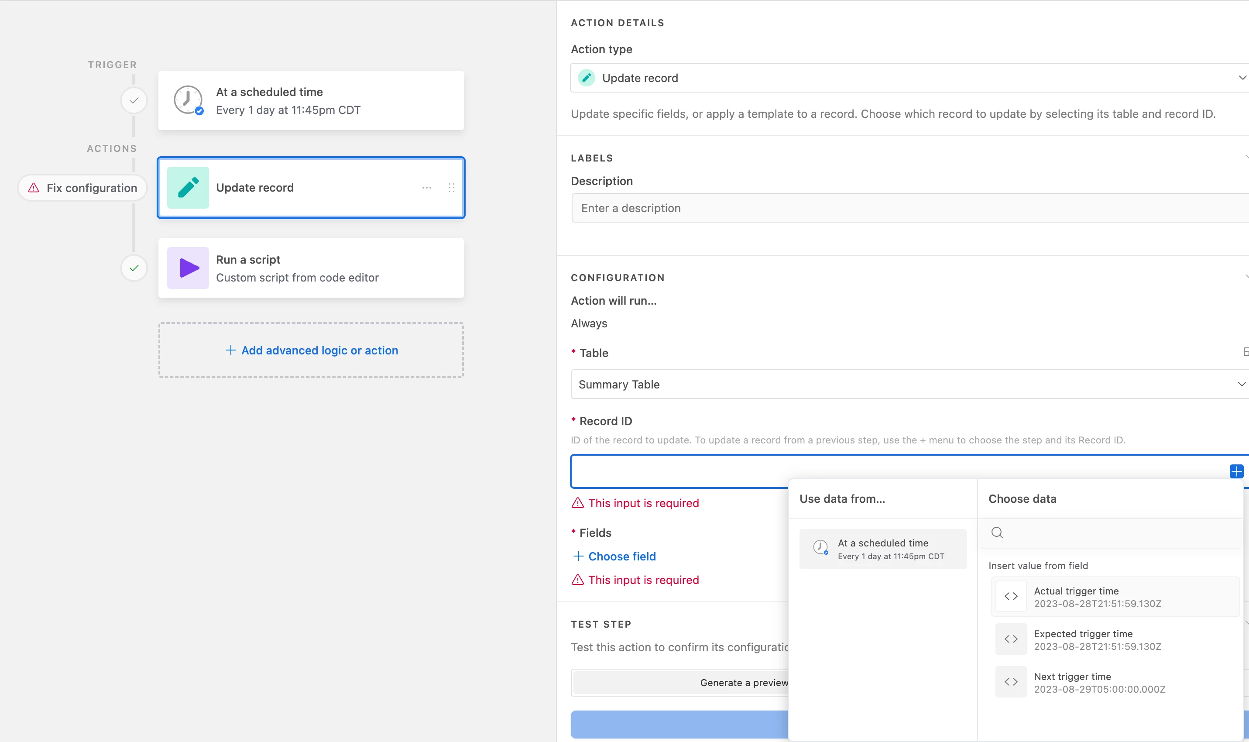This screenshot has width=1249, height=742.
Task: Click the search magnifier in Choose data
Action: click(x=997, y=532)
